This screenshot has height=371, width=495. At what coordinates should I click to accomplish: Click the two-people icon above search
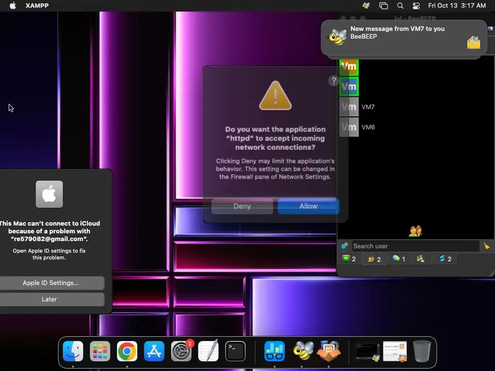click(415, 231)
